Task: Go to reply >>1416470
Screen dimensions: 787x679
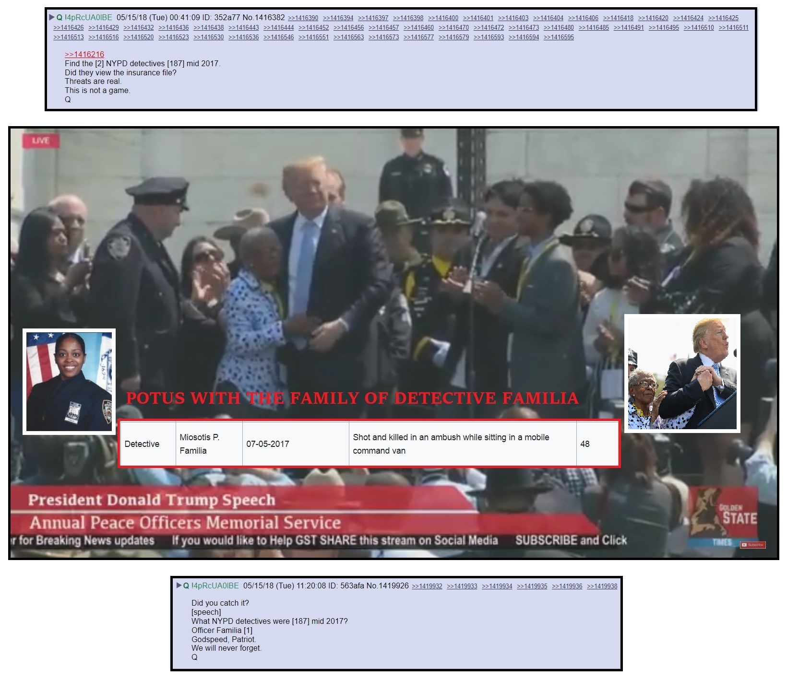Action: coord(454,28)
